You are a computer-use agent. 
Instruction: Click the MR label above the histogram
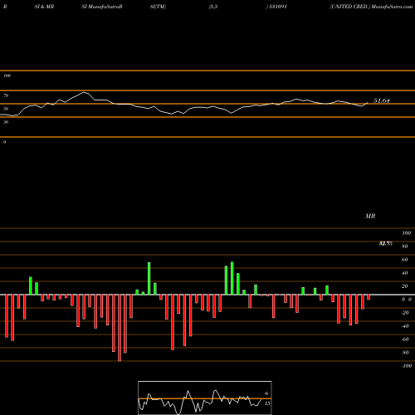pos(370,216)
